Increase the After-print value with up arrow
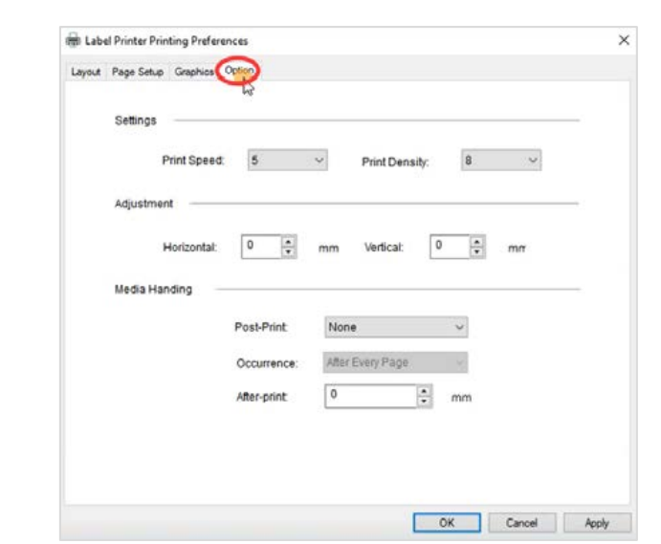This screenshot has height=544, width=661. 424,391
